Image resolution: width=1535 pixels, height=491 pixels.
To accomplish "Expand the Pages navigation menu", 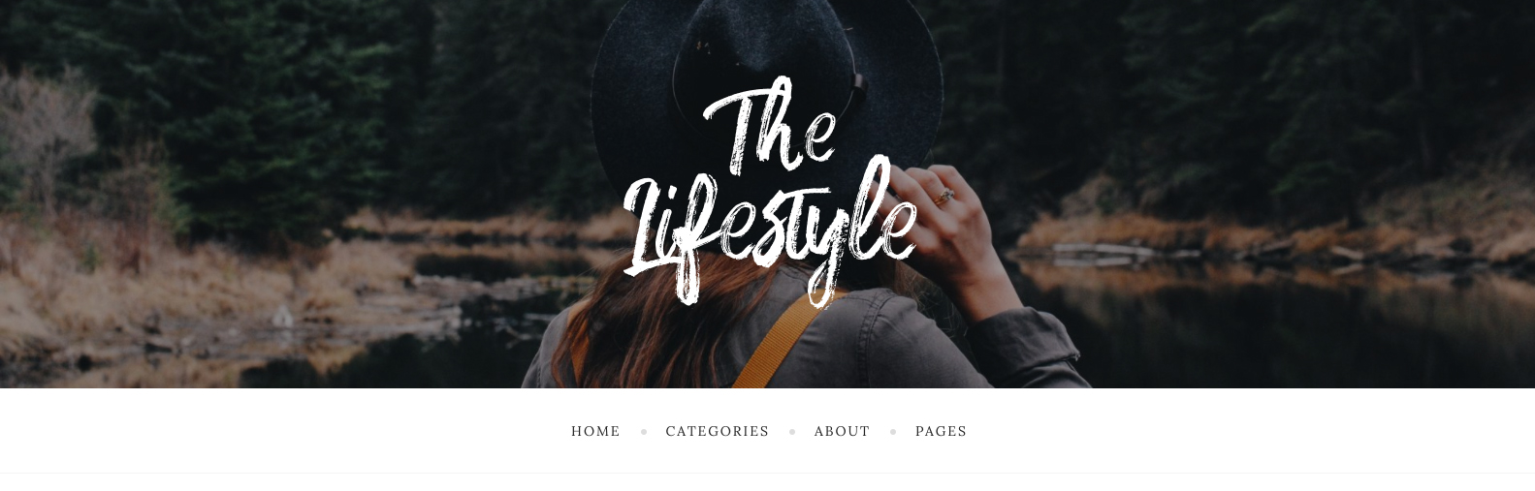I will pyautogui.click(x=941, y=431).
